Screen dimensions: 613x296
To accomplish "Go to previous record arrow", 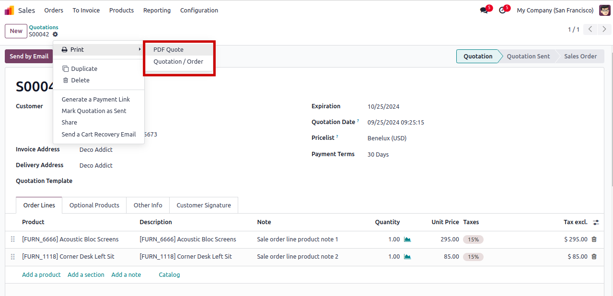I will (590, 30).
